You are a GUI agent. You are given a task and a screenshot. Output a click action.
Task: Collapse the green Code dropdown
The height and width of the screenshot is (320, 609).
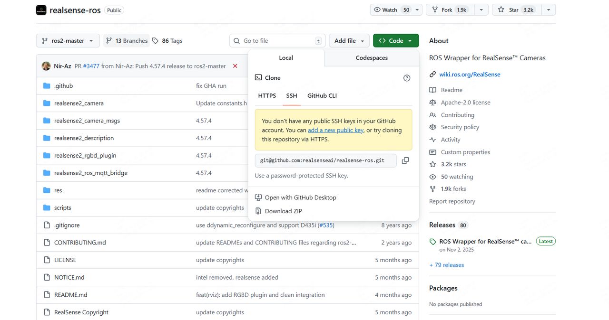tap(396, 41)
